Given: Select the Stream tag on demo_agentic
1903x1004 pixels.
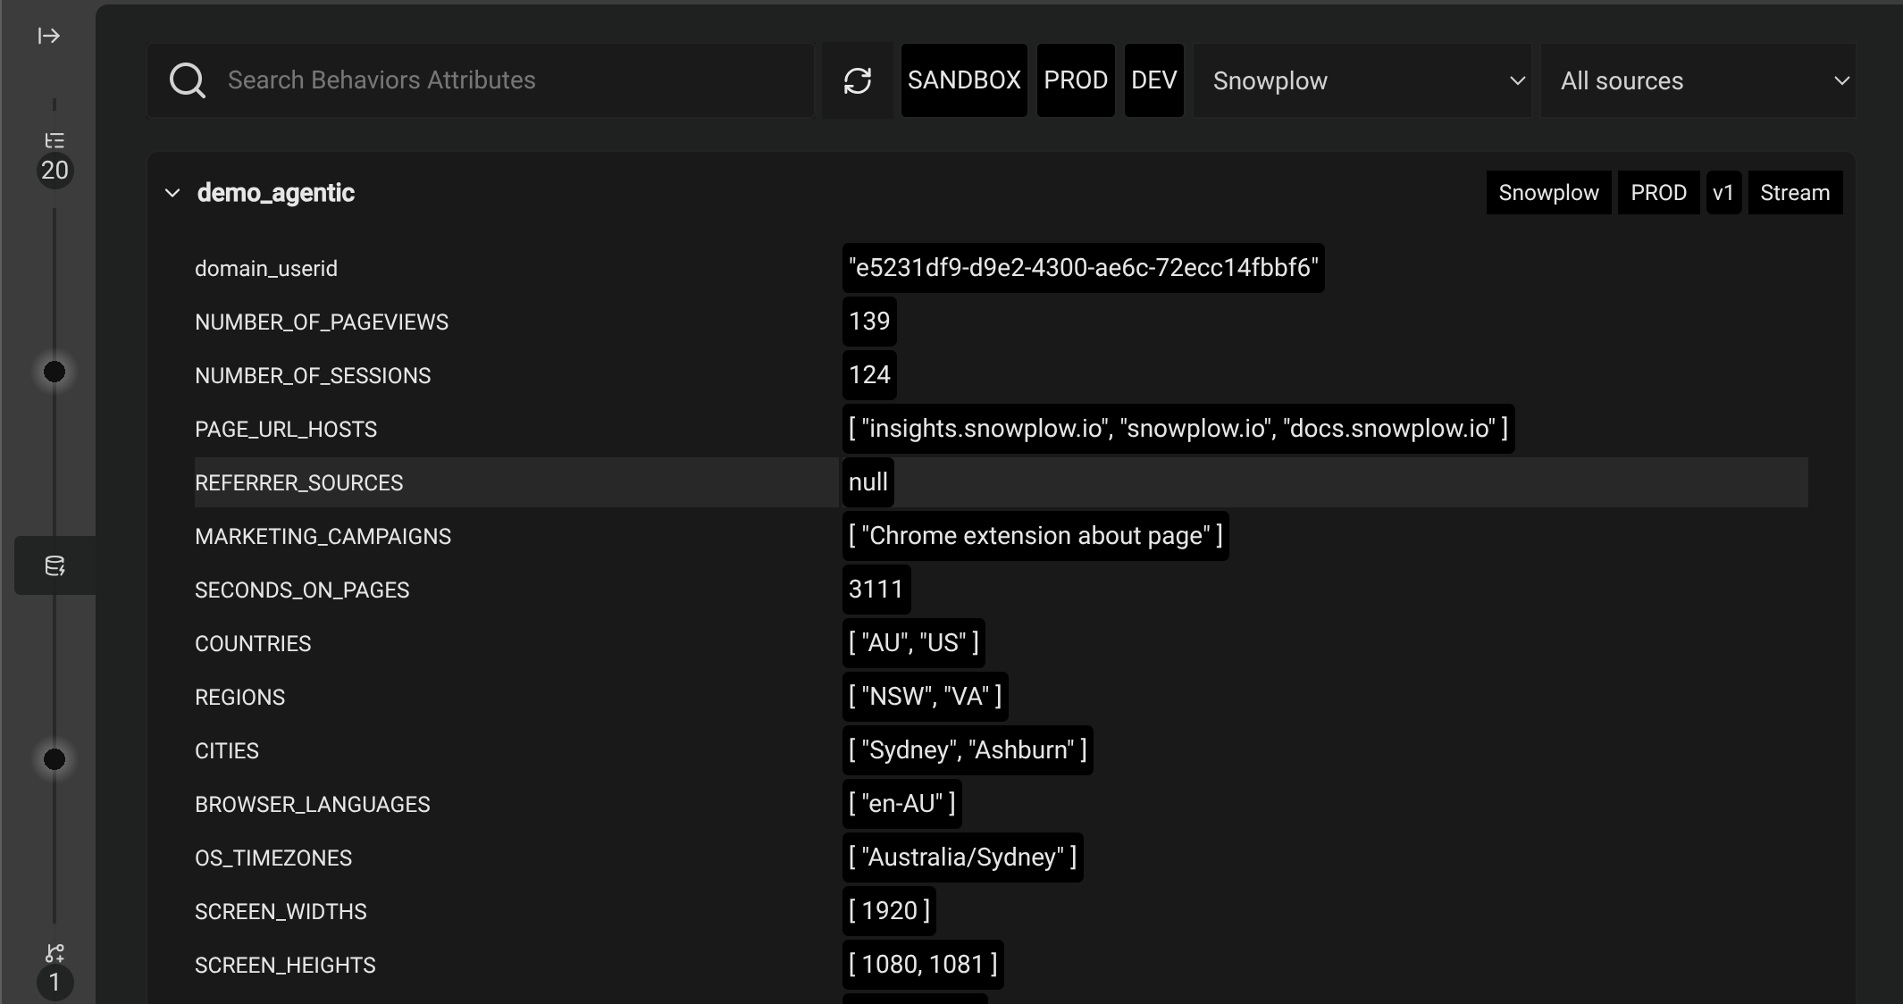Looking at the screenshot, I should pos(1795,192).
